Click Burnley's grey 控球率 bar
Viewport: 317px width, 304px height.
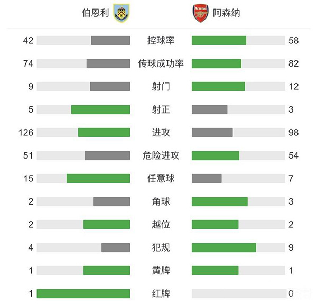(110, 41)
